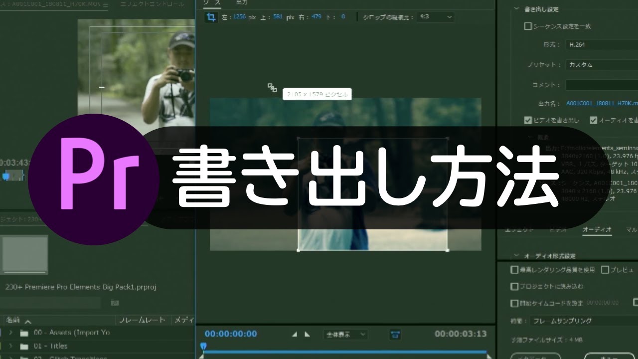
Task: Click the コメント input field
Action: point(602,85)
